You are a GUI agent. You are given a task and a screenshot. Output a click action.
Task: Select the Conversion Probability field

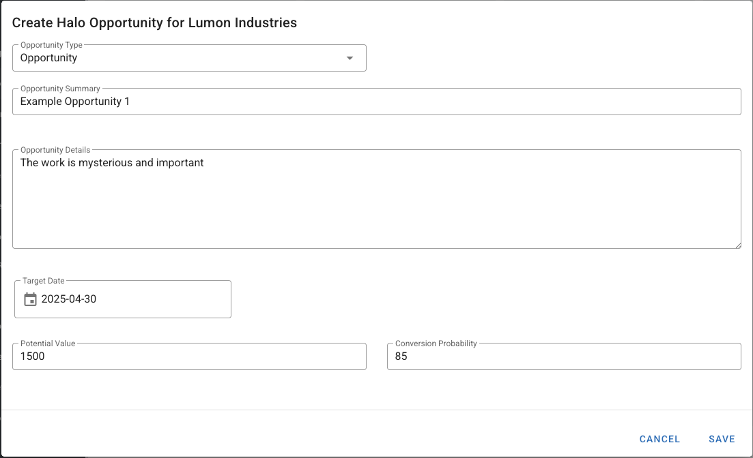point(564,356)
